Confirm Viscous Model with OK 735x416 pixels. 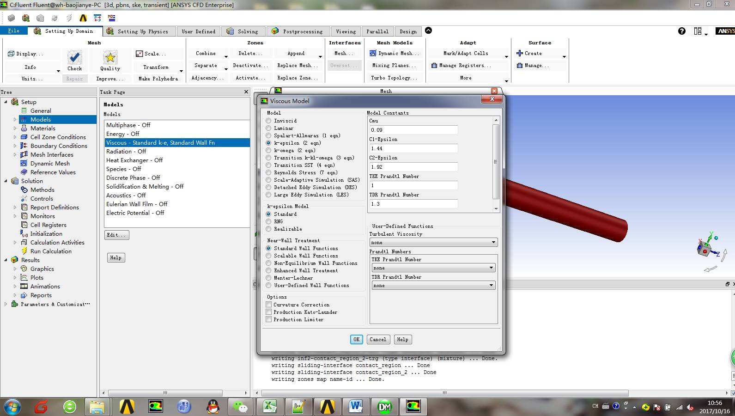click(356, 339)
